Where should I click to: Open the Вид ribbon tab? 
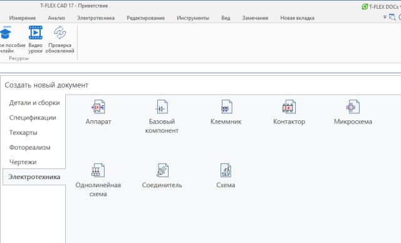click(x=226, y=18)
